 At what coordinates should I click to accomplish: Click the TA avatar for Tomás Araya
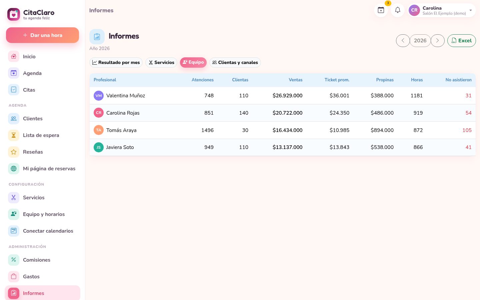(99, 130)
